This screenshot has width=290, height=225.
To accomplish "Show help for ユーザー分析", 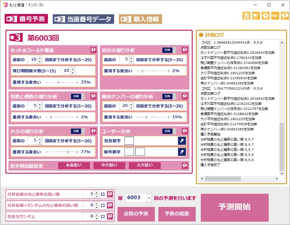I will pyautogui.click(x=185, y=131).
